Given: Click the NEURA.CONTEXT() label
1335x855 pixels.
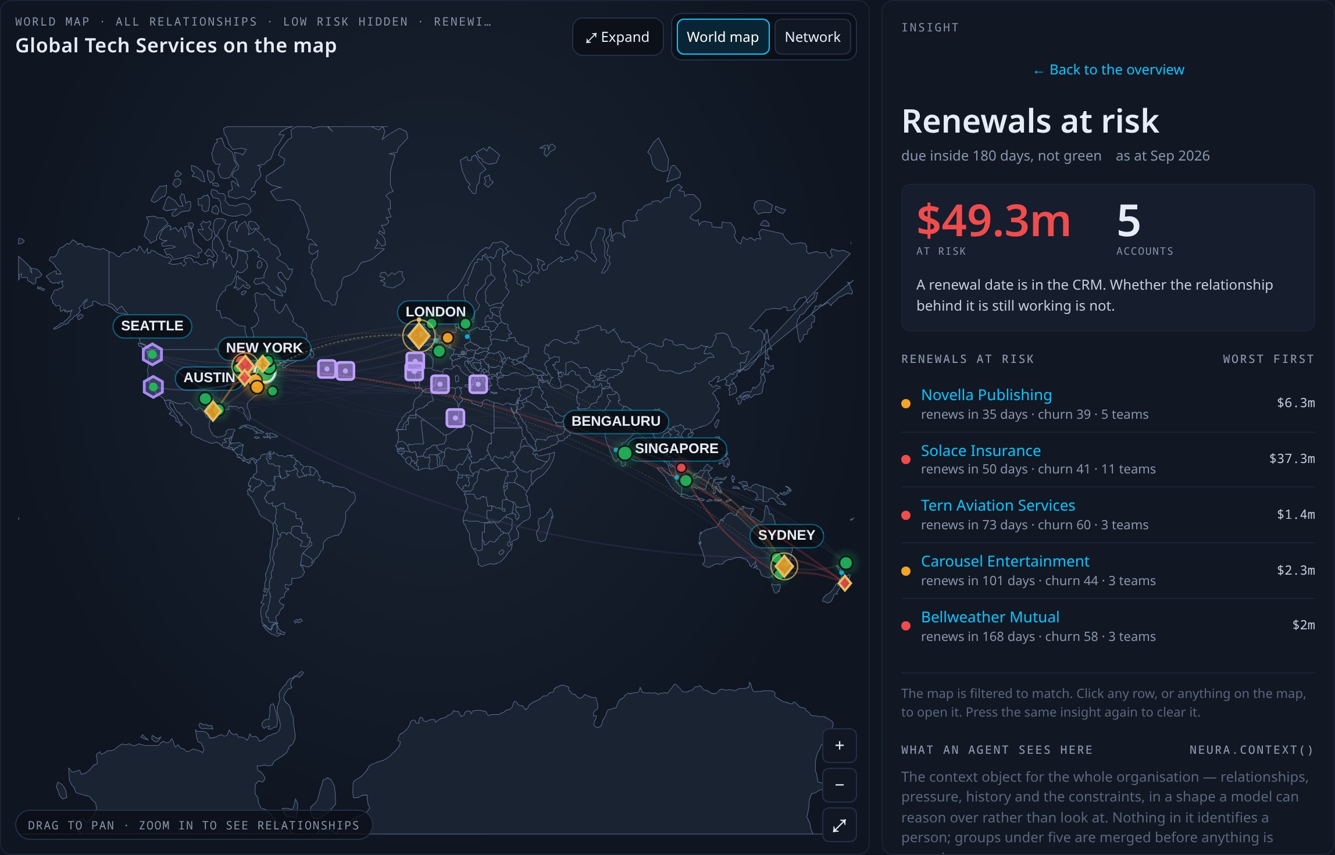Looking at the screenshot, I should pos(1251,750).
